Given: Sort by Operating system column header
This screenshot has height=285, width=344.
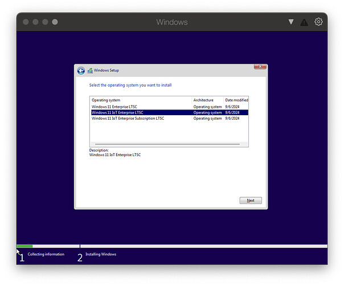Looking at the screenshot, I should [x=106, y=100].
